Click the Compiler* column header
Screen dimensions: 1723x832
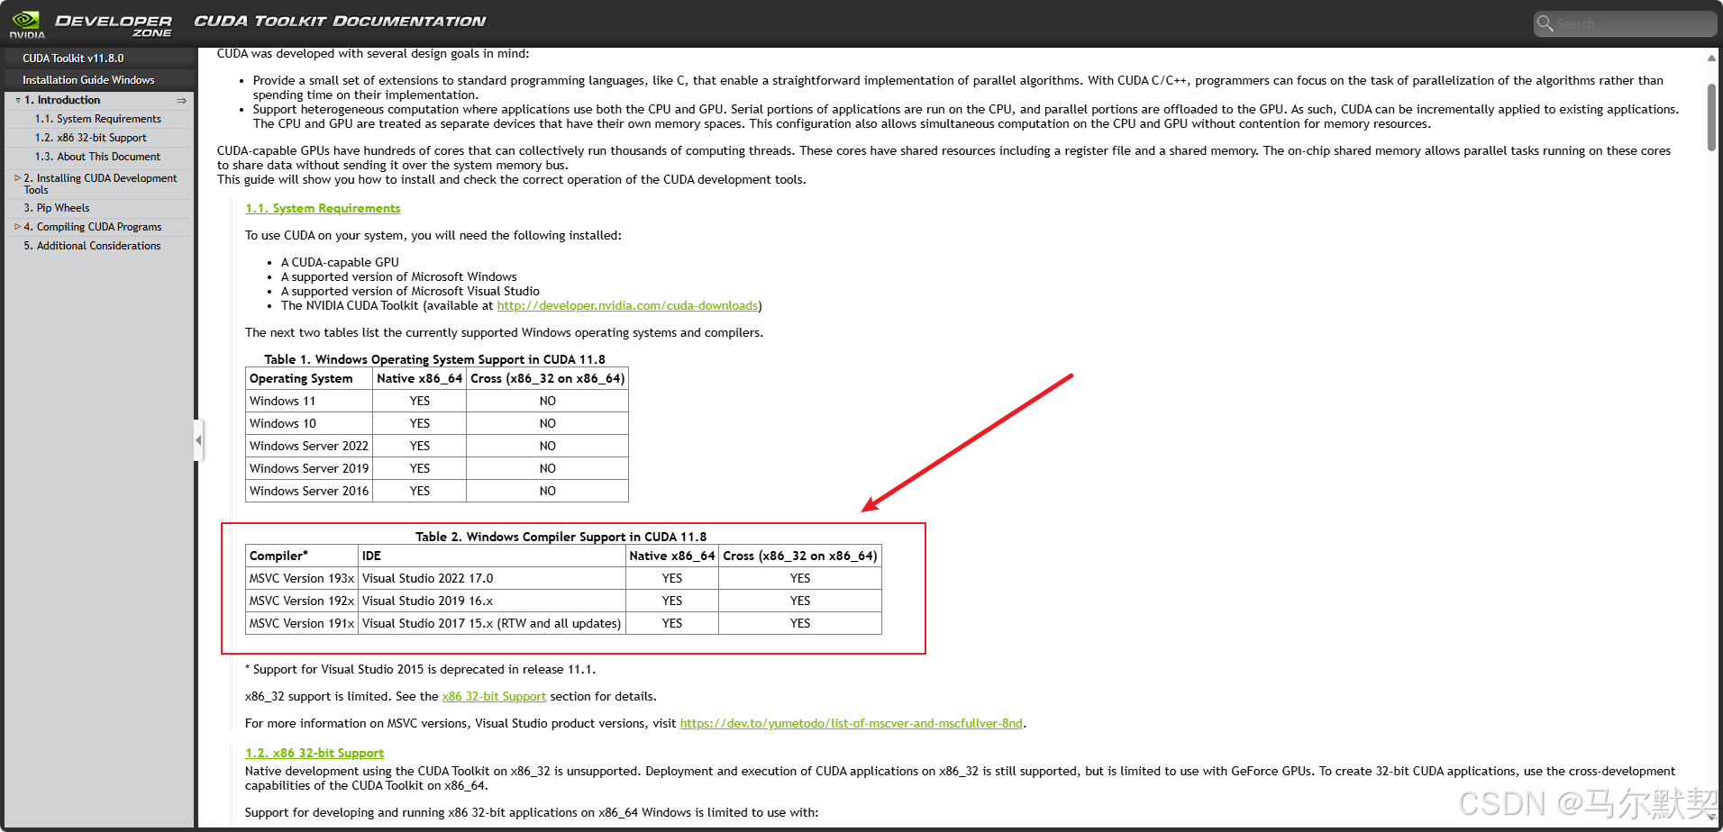click(302, 556)
